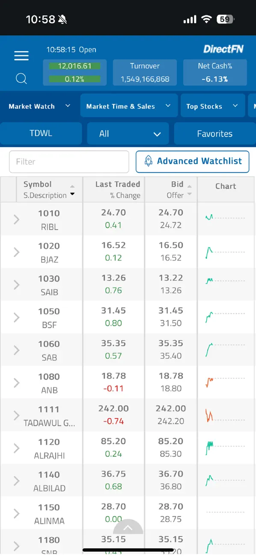Expand the 1050 BSF row chevron
The height and width of the screenshot is (557, 256).
click(x=17, y=317)
